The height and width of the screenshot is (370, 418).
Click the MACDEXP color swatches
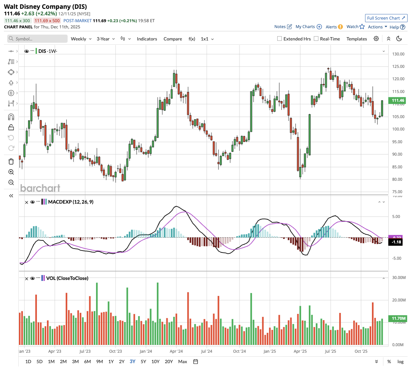click(x=44, y=202)
